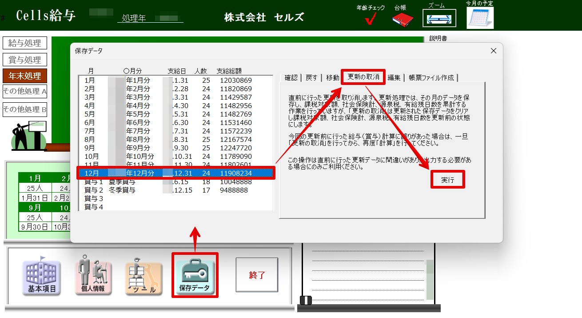582x318 pixels.
Task: Select the 1月 row in saved data
Action: pos(176,81)
